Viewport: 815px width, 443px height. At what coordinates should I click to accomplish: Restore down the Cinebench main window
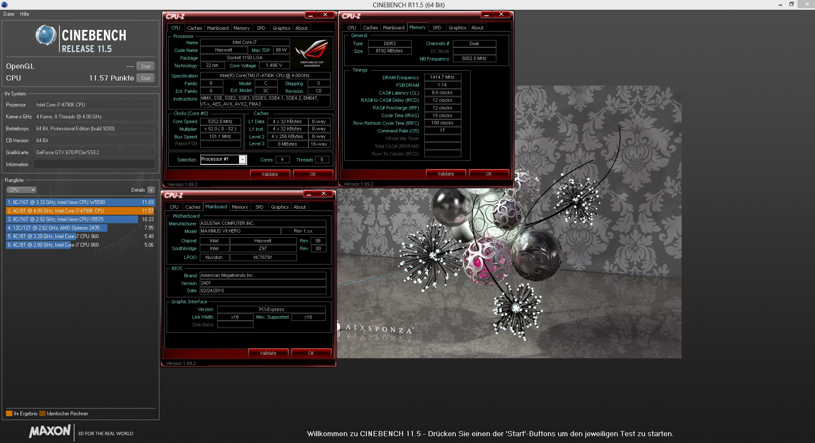coord(792,4)
